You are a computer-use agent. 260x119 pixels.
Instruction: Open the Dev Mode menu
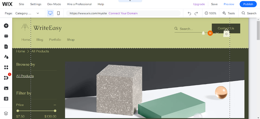[x=54, y=4]
